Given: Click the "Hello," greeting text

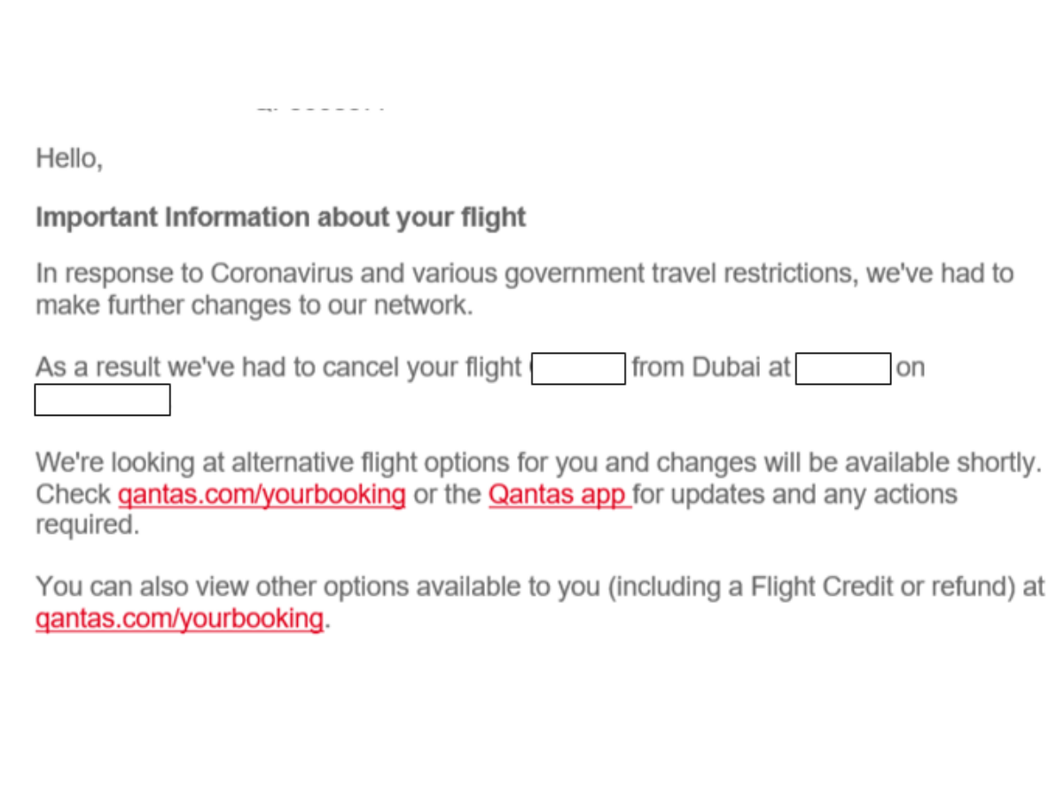Looking at the screenshot, I should [x=69, y=160].
